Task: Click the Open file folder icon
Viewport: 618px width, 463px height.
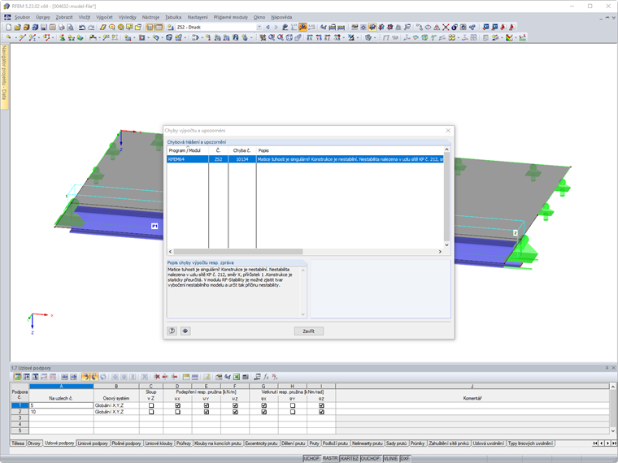Action: (x=17, y=27)
